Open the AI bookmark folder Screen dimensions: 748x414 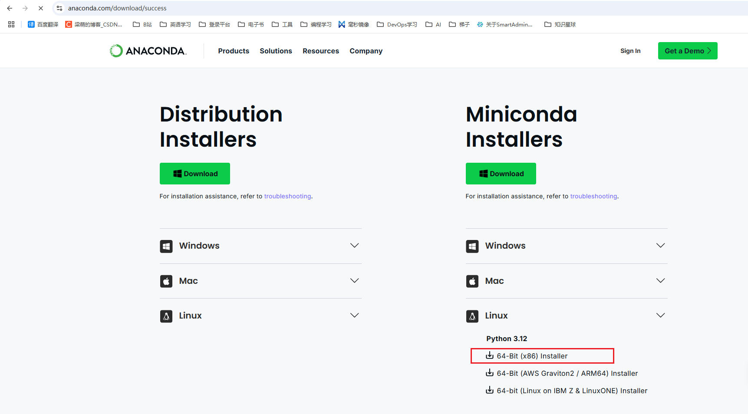click(433, 24)
